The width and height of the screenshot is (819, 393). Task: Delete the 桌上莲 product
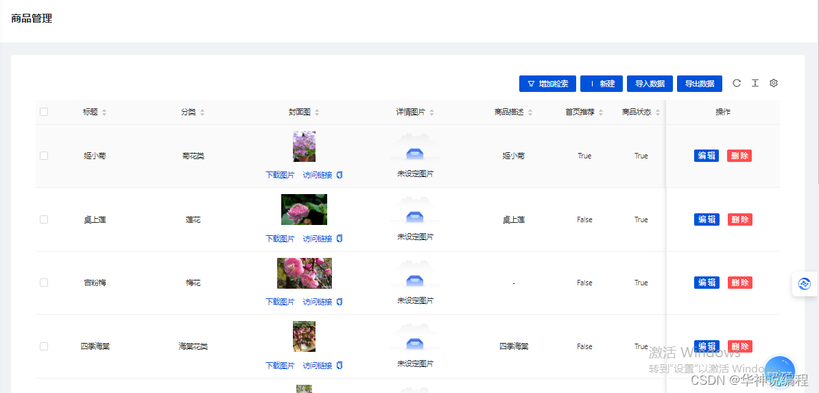pyautogui.click(x=739, y=219)
